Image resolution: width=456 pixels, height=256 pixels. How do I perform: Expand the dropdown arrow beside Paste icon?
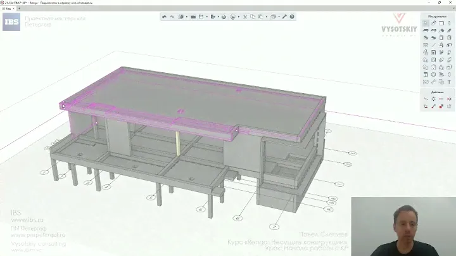point(266,17)
